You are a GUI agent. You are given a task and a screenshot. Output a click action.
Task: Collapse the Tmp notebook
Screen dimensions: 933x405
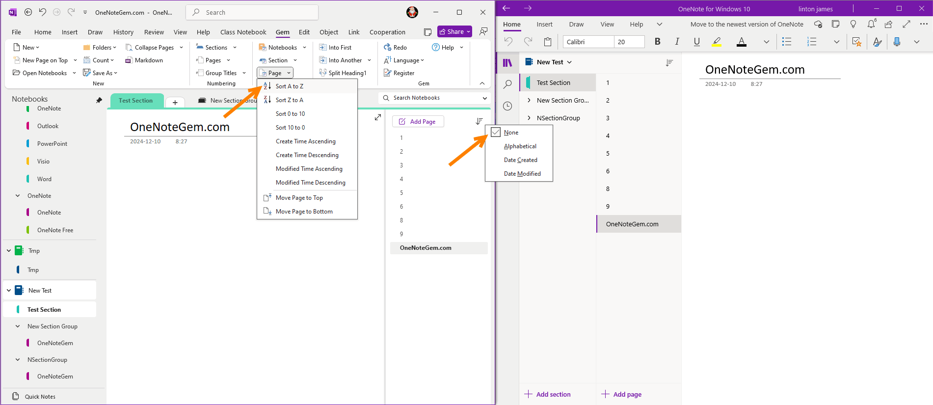point(9,251)
